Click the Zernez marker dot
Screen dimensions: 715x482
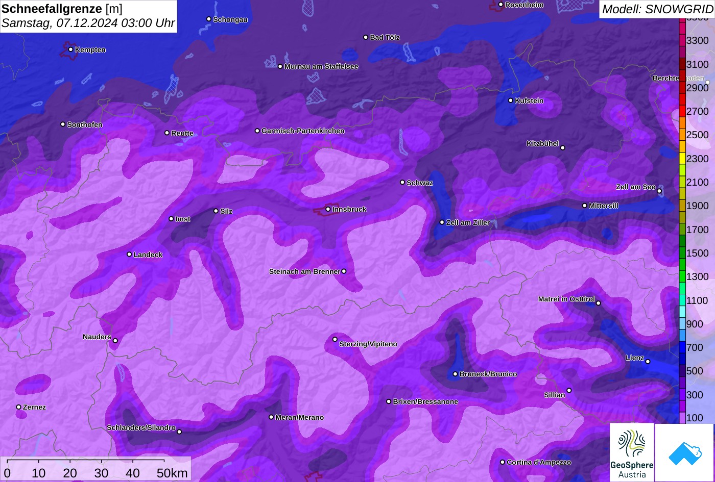pyautogui.click(x=18, y=407)
